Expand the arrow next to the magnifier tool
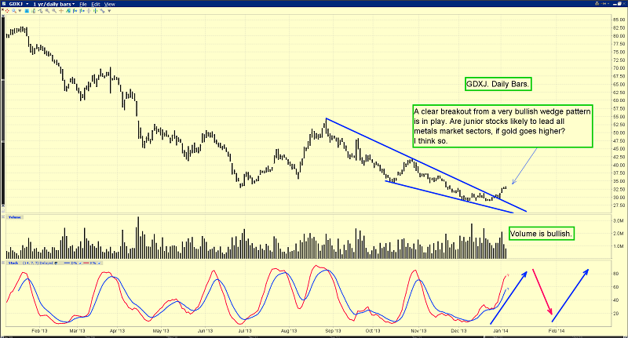The image size is (628, 338). [x=20, y=11]
